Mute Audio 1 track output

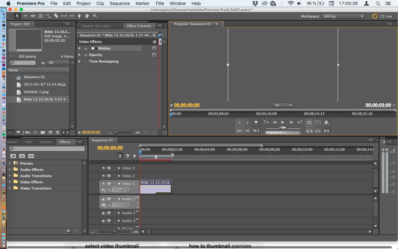click(x=104, y=199)
